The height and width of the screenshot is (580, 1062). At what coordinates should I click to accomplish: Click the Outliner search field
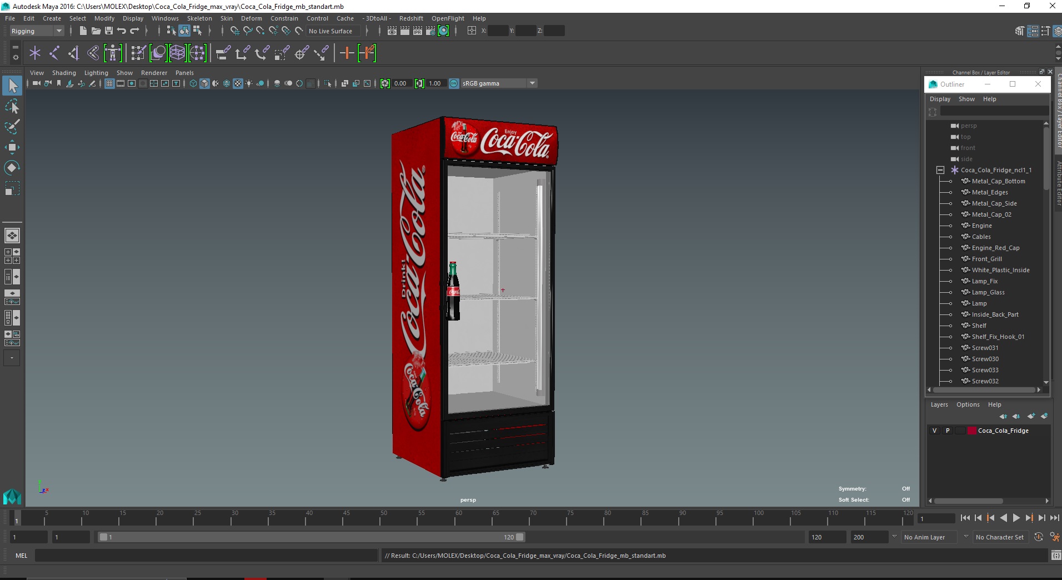[x=994, y=112]
